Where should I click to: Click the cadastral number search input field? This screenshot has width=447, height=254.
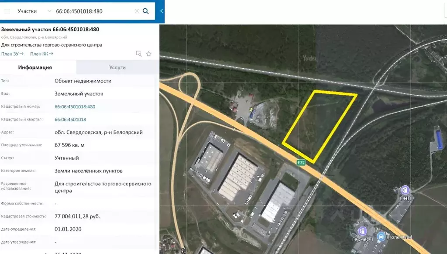coord(94,11)
